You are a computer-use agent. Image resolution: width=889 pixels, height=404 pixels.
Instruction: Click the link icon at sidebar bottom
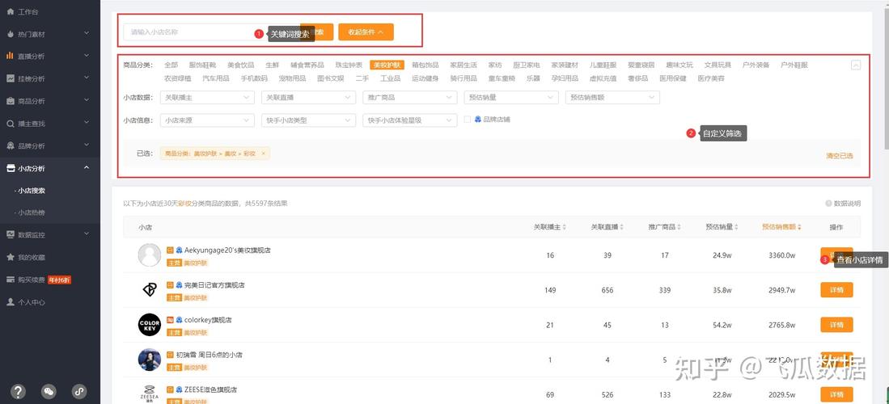pyautogui.click(x=79, y=392)
